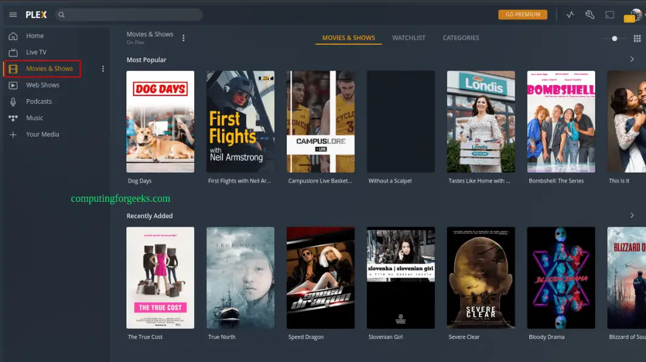The height and width of the screenshot is (362, 646).
Task: View server activity with the pulse icon
Action: (570, 15)
